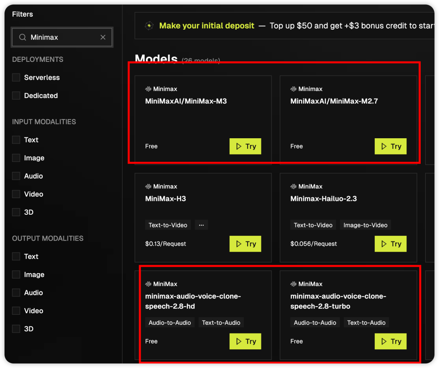This screenshot has height=368, width=439.
Task: Try the MiniMax-H3 model
Action: pos(245,244)
